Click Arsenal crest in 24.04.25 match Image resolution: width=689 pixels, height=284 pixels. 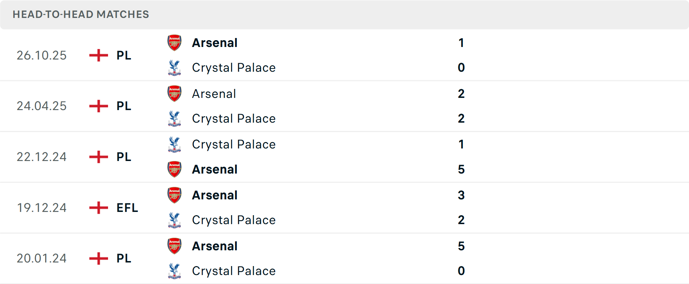(x=174, y=94)
